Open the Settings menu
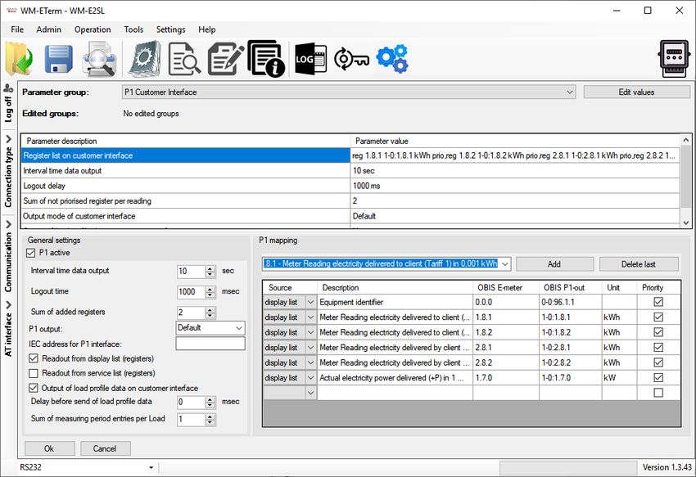The image size is (696, 477). point(171,29)
